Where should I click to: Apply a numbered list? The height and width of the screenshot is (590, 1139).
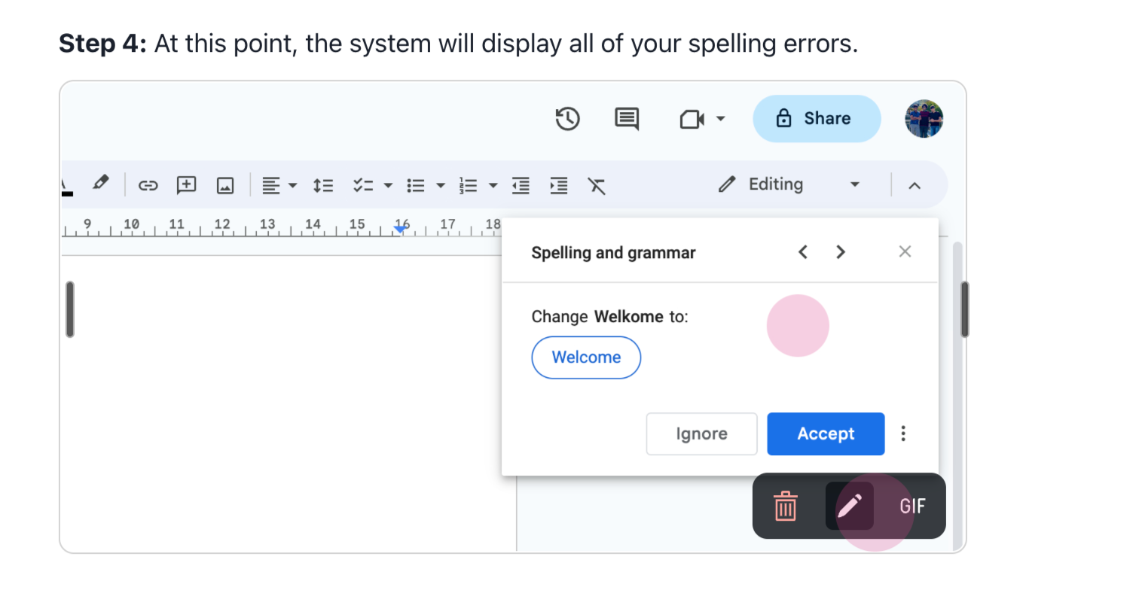pos(469,185)
